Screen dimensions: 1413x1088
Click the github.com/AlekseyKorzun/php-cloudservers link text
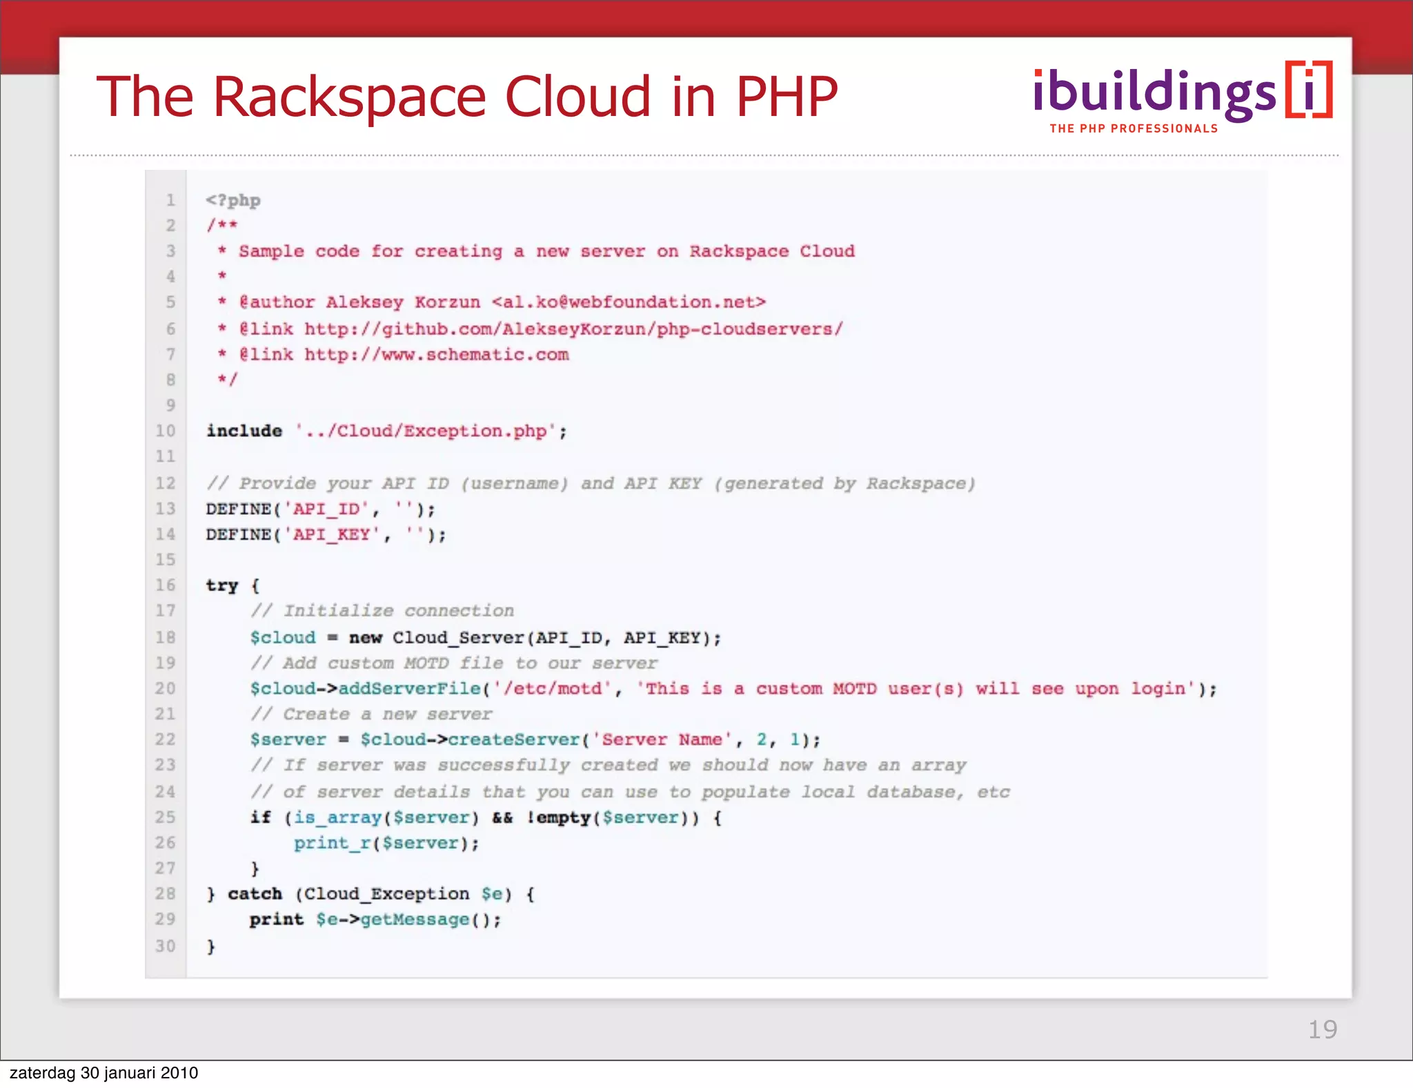pos(573,329)
